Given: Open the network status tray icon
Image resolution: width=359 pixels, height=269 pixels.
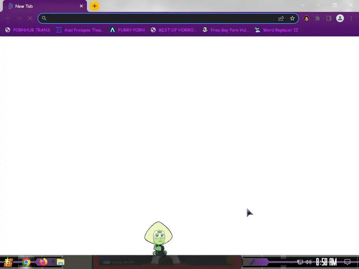Looking at the screenshot, I should [x=300, y=262].
